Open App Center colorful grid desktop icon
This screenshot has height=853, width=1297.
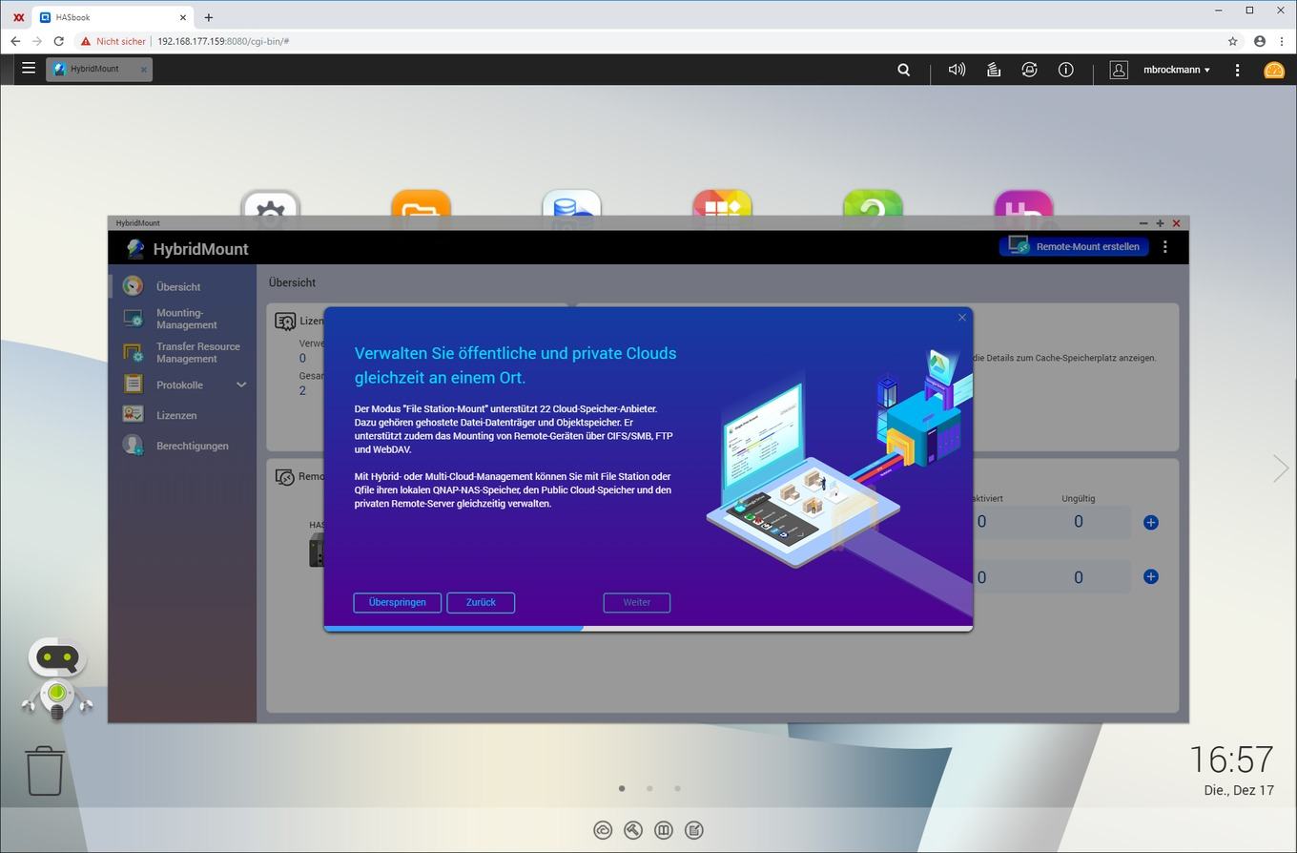pyautogui.click(x=722, y=202)
